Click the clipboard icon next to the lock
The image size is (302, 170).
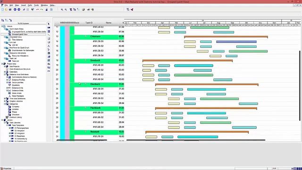51,9
